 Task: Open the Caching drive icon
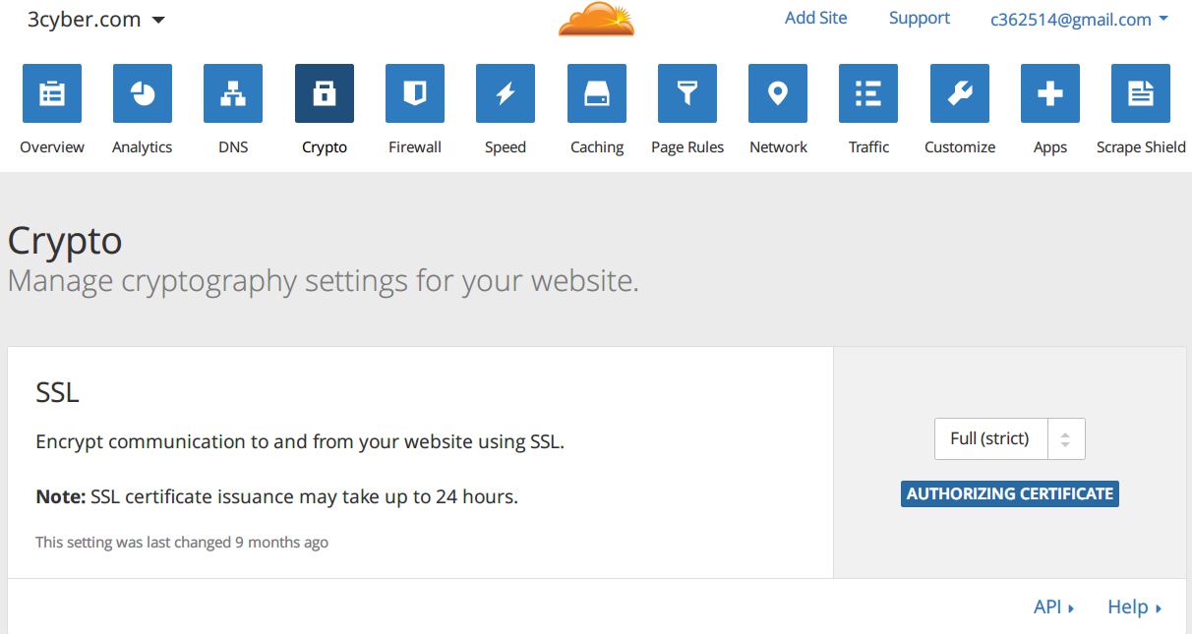(x=597, y=93)
